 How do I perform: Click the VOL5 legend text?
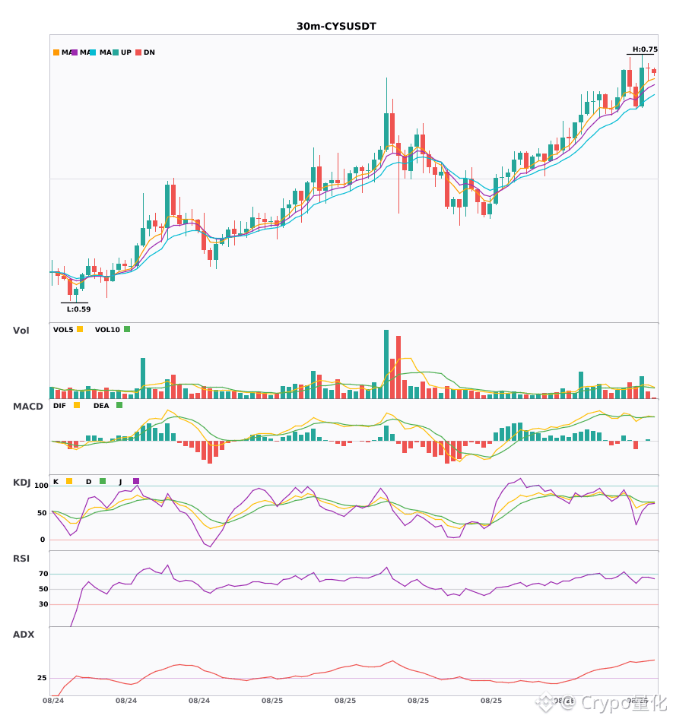pos(63,330)
